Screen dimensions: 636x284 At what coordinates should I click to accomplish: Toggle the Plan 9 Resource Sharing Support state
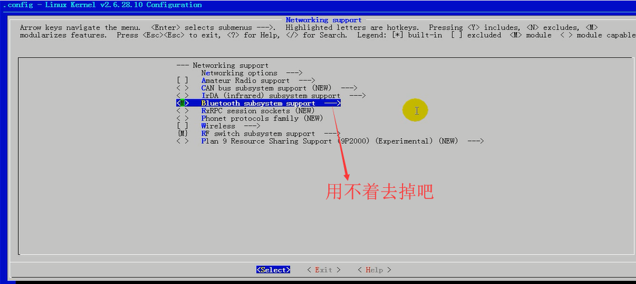(182, 141)
